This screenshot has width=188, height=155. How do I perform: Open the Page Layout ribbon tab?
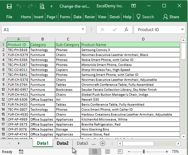pos(52,17)
